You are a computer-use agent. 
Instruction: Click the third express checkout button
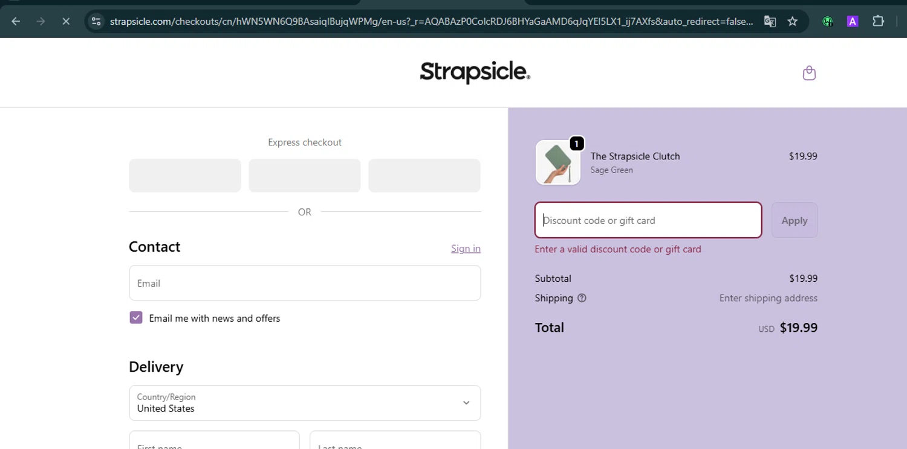coord(424,176)
